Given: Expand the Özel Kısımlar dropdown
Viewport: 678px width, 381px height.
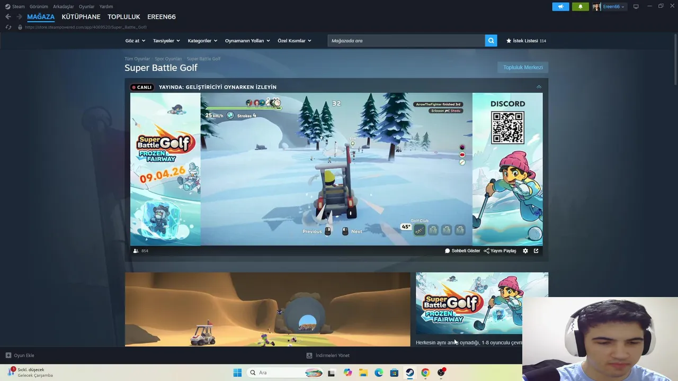Looking at the screenshot, I should click(x=295, y=41).
